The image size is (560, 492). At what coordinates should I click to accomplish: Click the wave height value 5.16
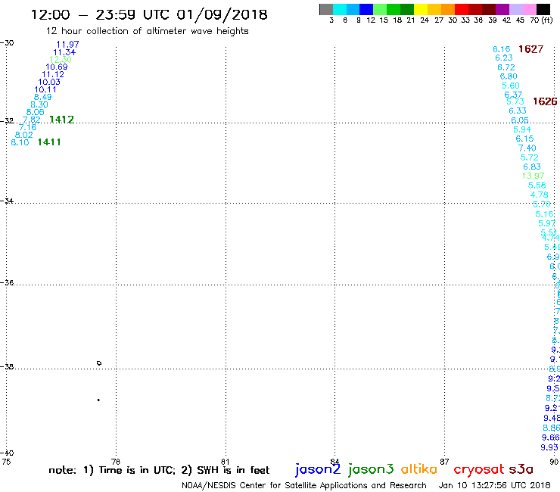point(544,214)
